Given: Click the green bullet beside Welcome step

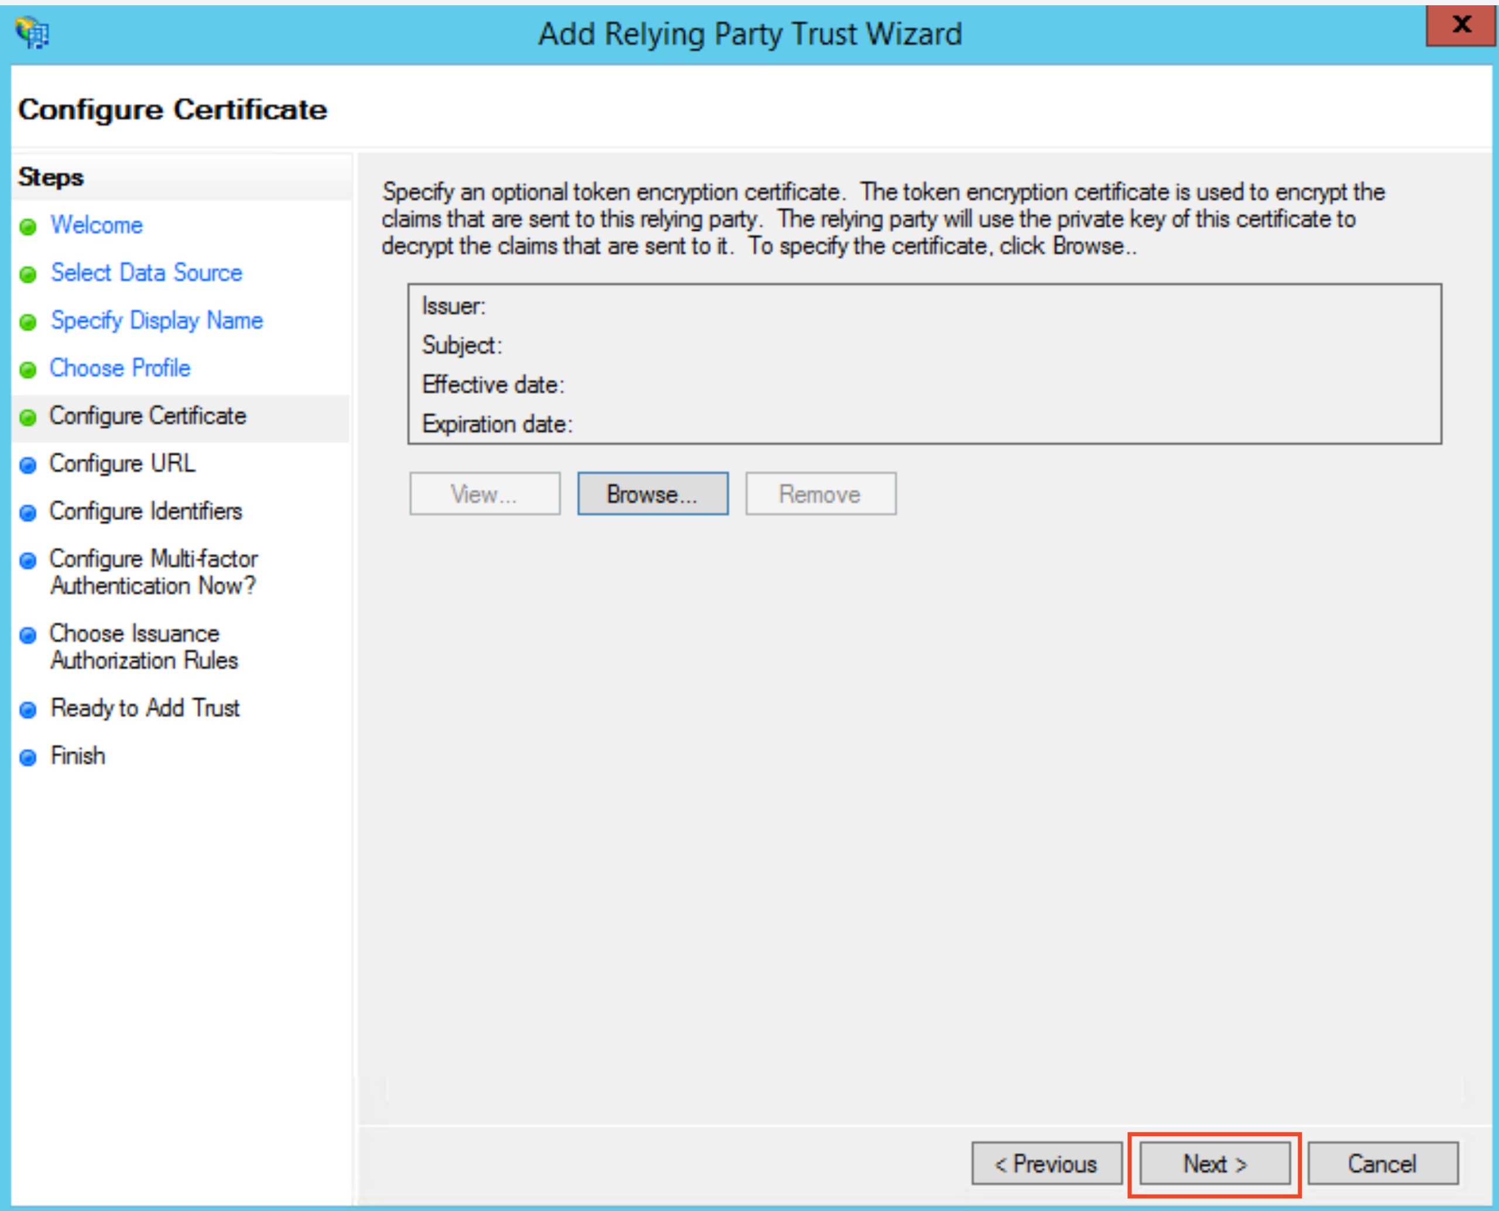Looking at the screenshot, I should [28, 228].
